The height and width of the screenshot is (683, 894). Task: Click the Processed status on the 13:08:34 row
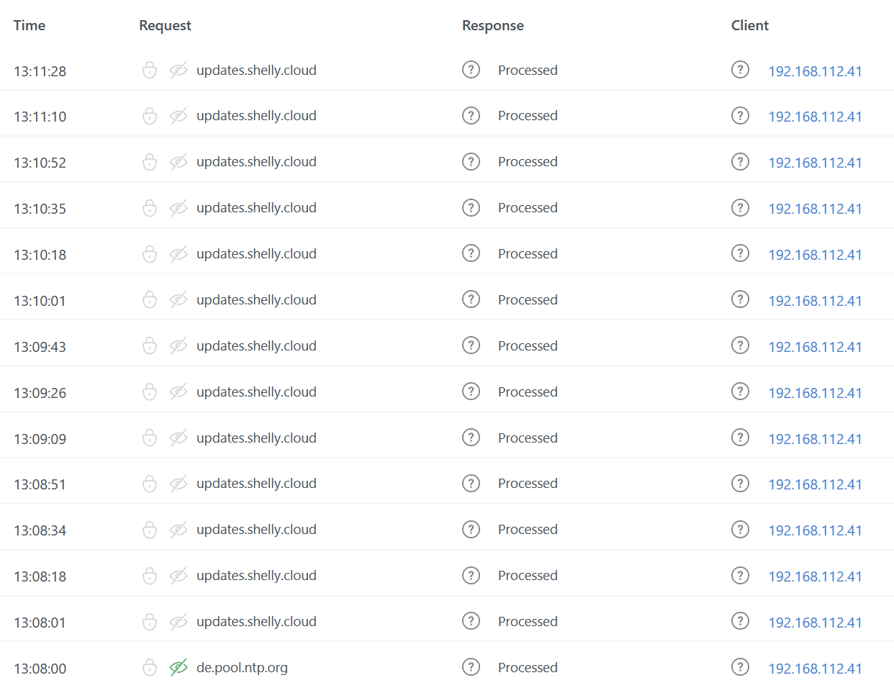tap(528, 529)
